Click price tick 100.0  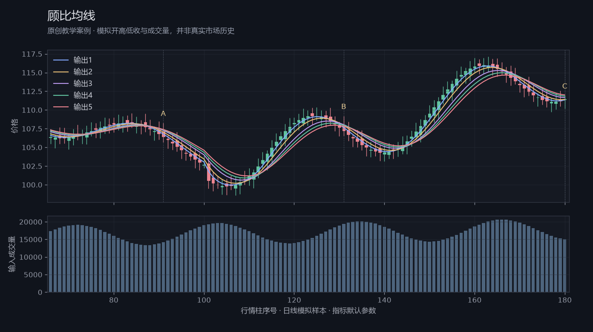pyautogui.click(x=32, y=185)
